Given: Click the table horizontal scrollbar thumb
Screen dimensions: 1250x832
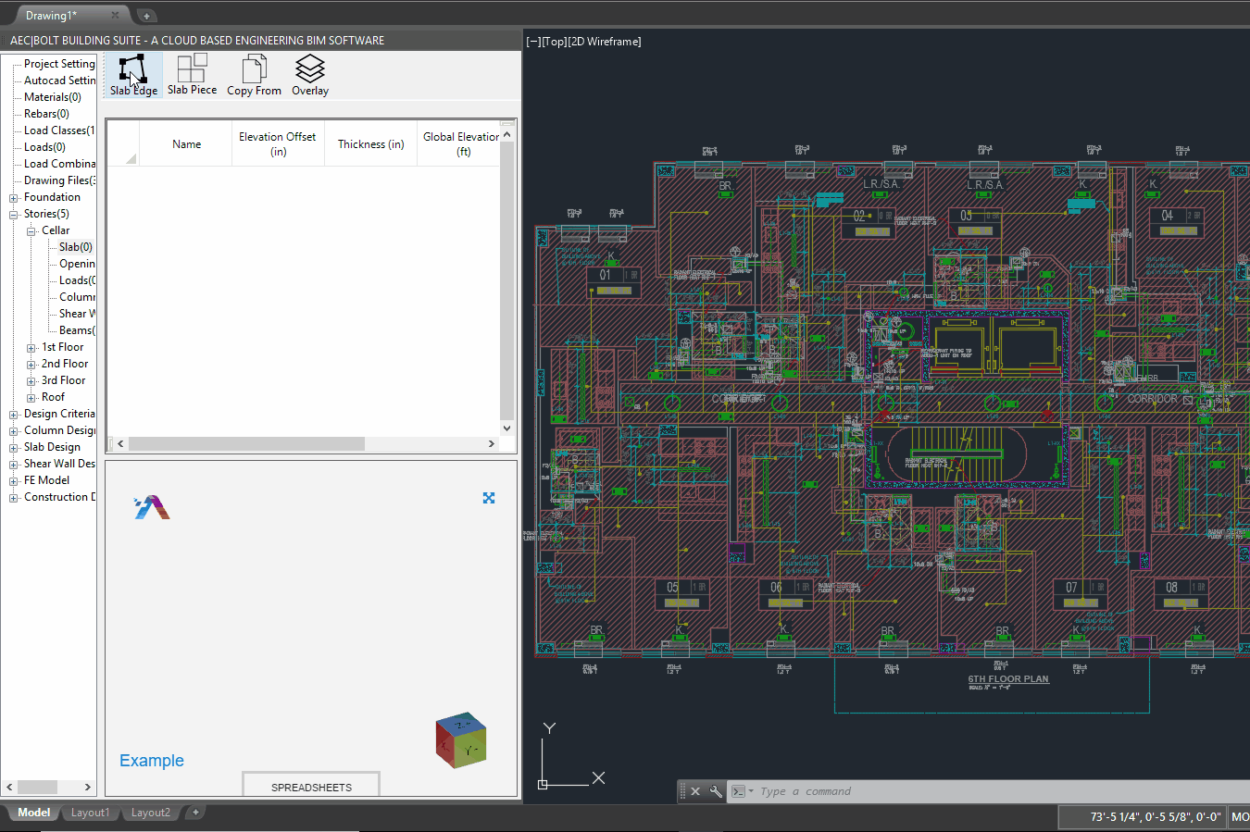Looking at the screenshot, I should (246, 443).
